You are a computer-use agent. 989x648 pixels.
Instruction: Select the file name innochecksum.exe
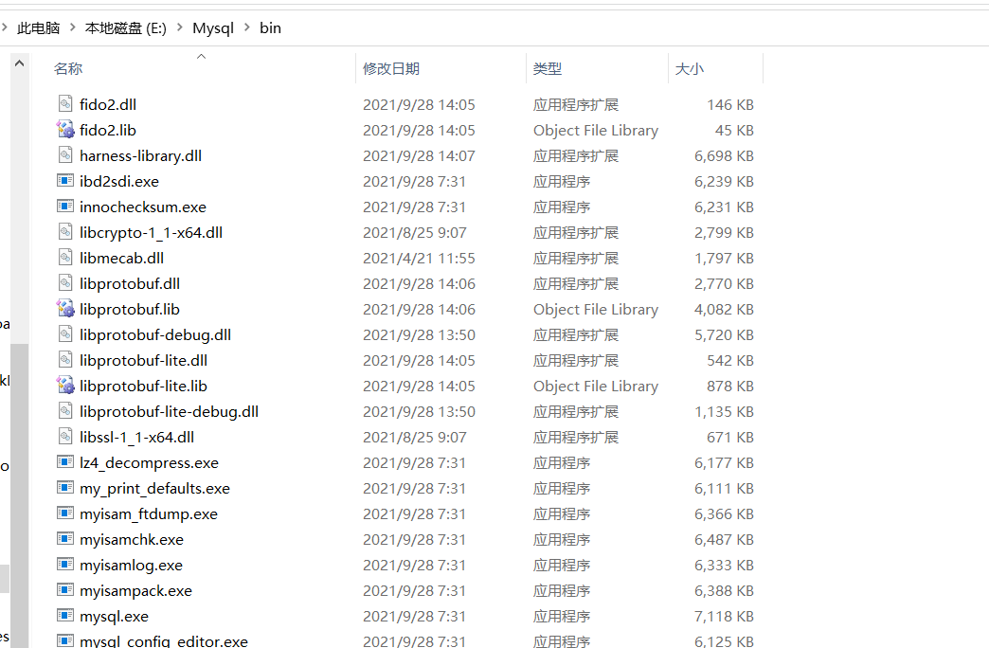click(143, 207)
